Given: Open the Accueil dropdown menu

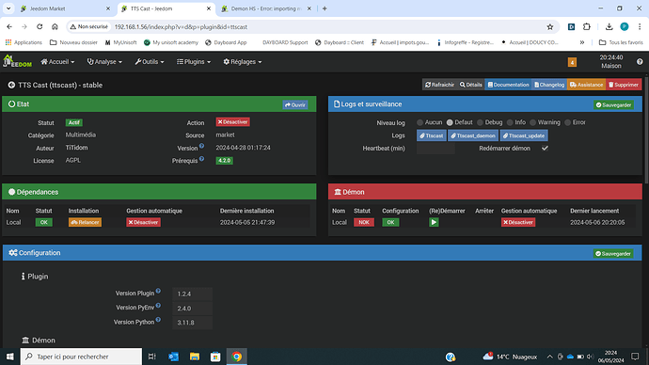Looking at the screenshot, I should pos(57,62).
